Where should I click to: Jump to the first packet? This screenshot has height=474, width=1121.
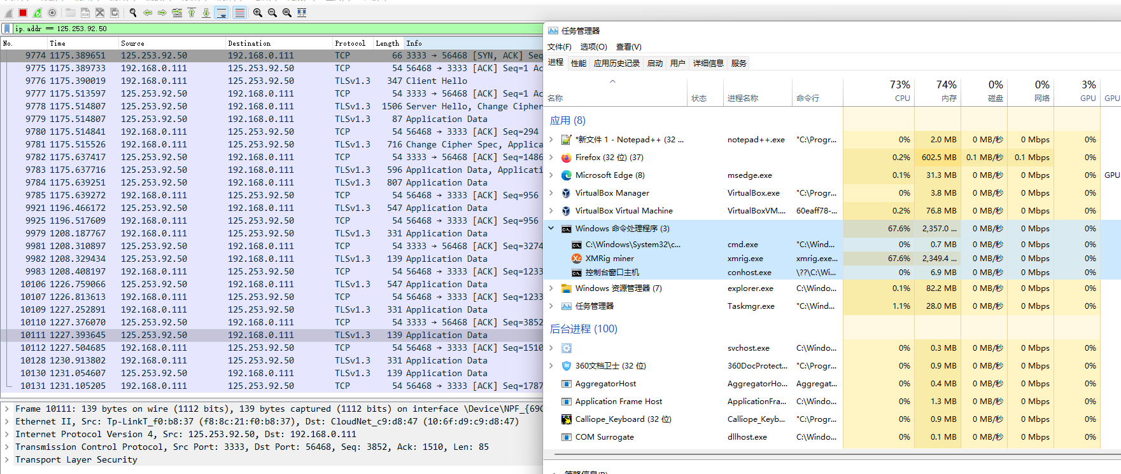192,13
